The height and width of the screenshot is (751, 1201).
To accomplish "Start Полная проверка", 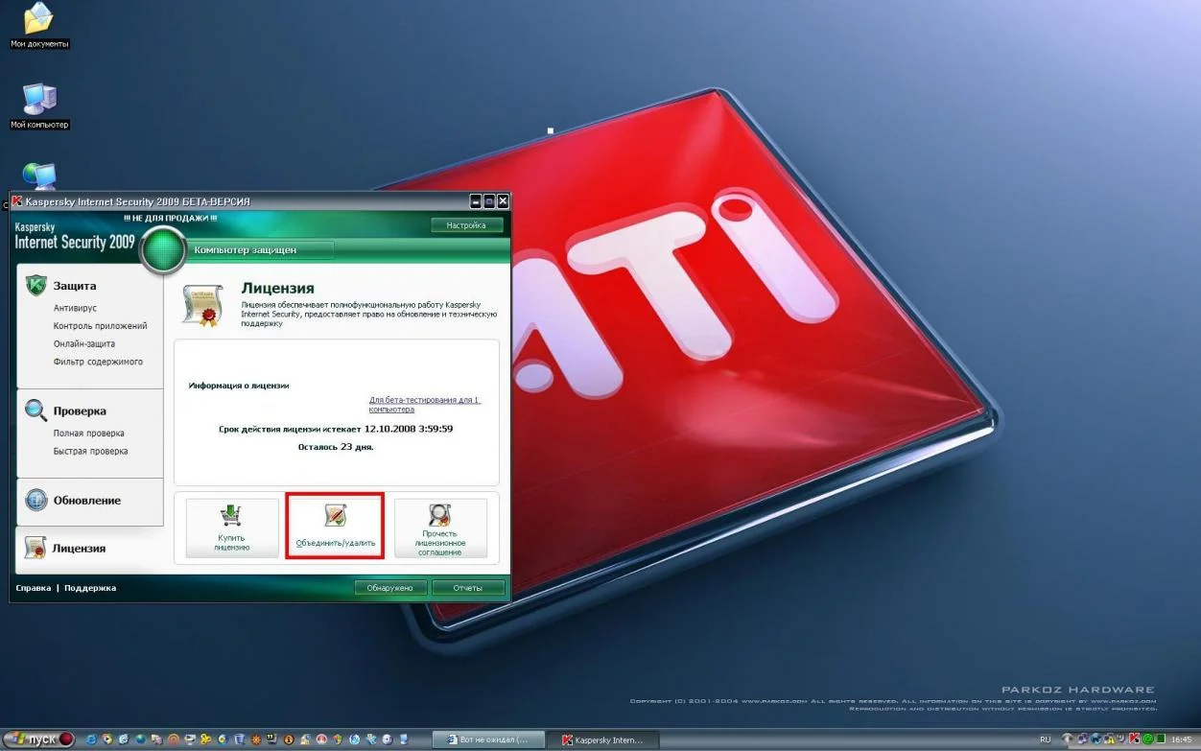I will point(88,434).
